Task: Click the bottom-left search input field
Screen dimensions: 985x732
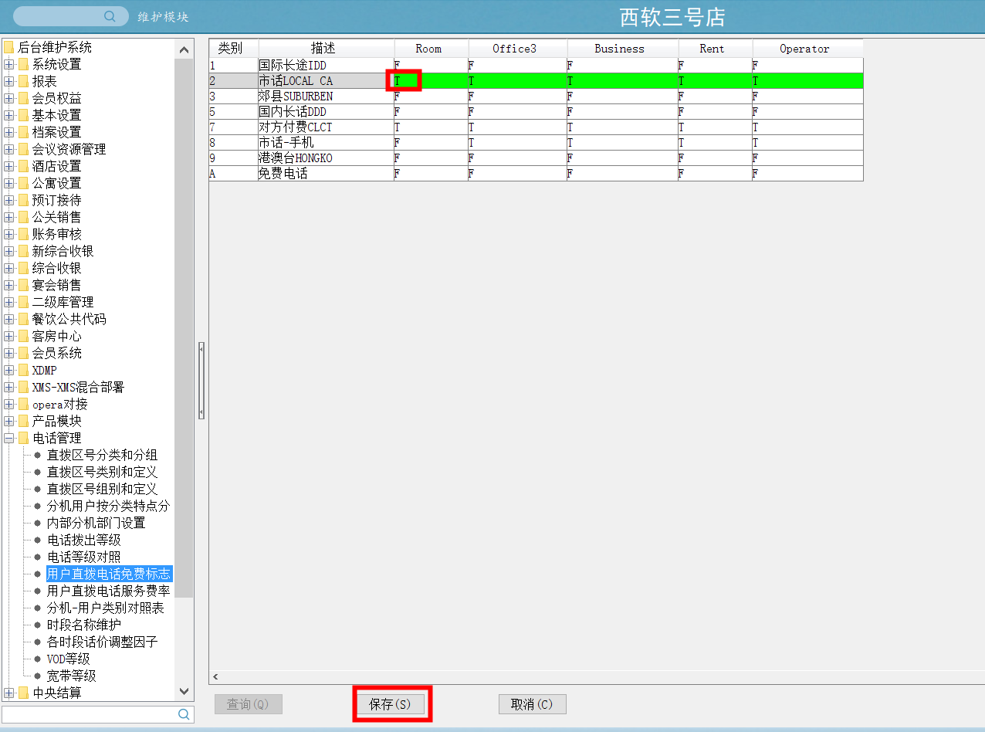Action: pos(88,714)
